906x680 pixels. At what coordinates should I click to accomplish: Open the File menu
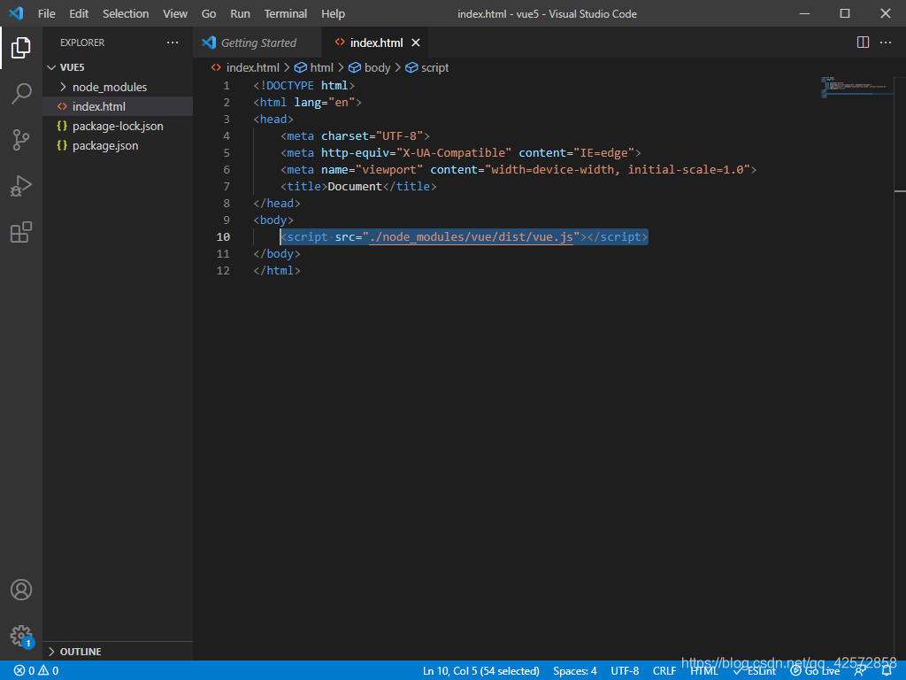click(x=47, y=13)
